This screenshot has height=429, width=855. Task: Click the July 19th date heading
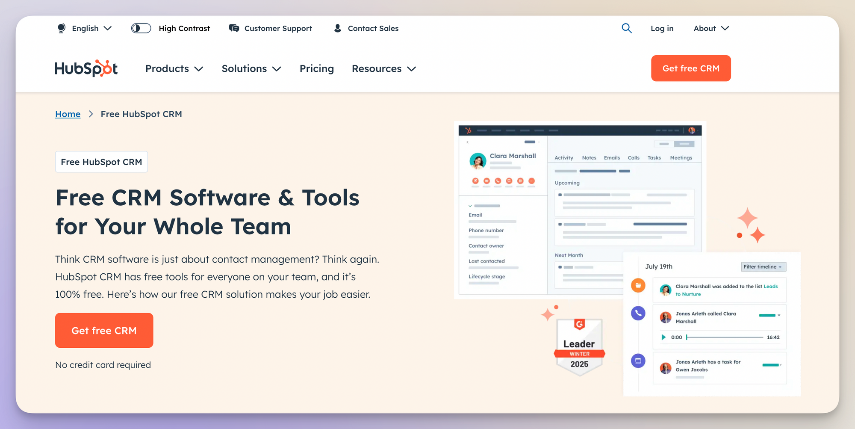click(659, 266)
